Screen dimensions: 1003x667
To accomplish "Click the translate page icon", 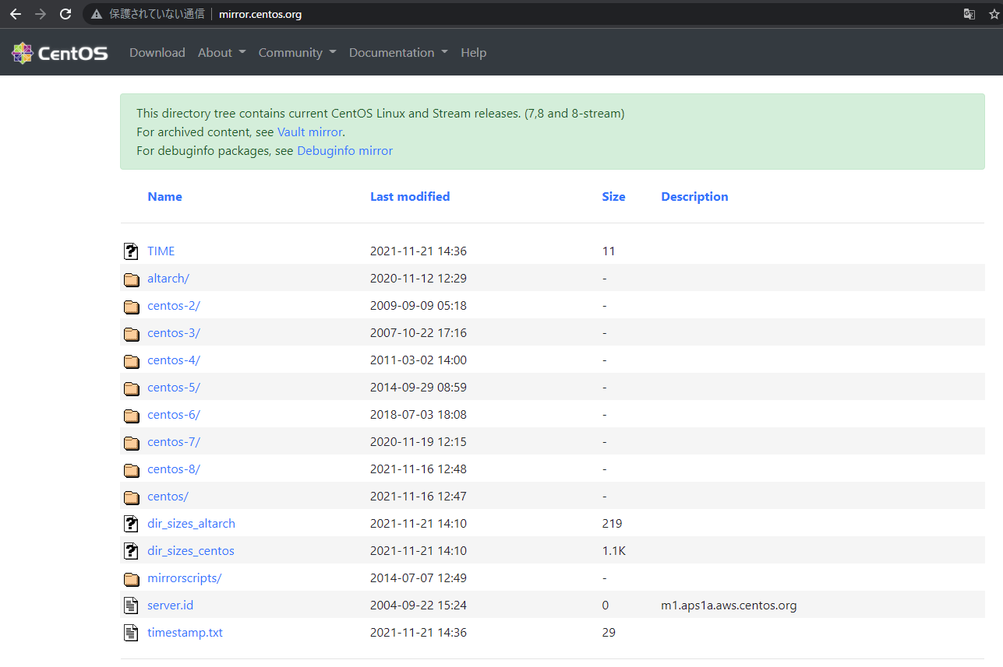I will (x=969, y=14).
